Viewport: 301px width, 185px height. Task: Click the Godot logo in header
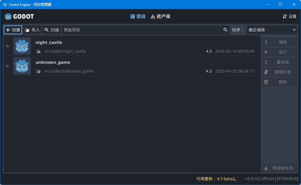(x=19, y=16)
